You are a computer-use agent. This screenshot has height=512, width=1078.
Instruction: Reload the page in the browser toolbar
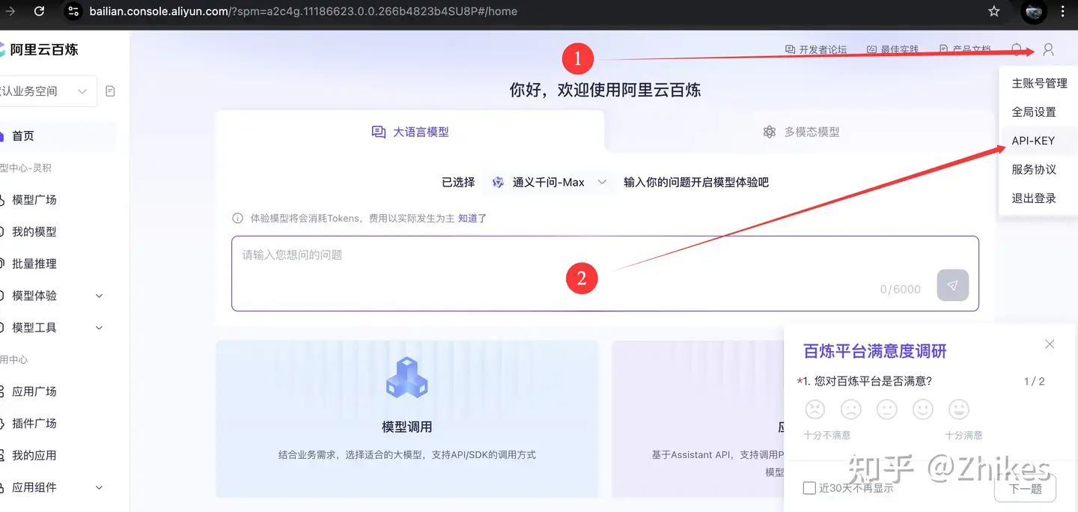click(x=40, y=11)
